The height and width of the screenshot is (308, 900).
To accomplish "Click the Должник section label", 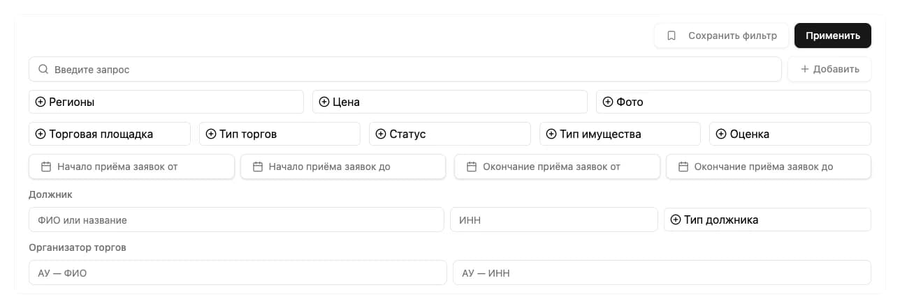I will pos(50,194).
